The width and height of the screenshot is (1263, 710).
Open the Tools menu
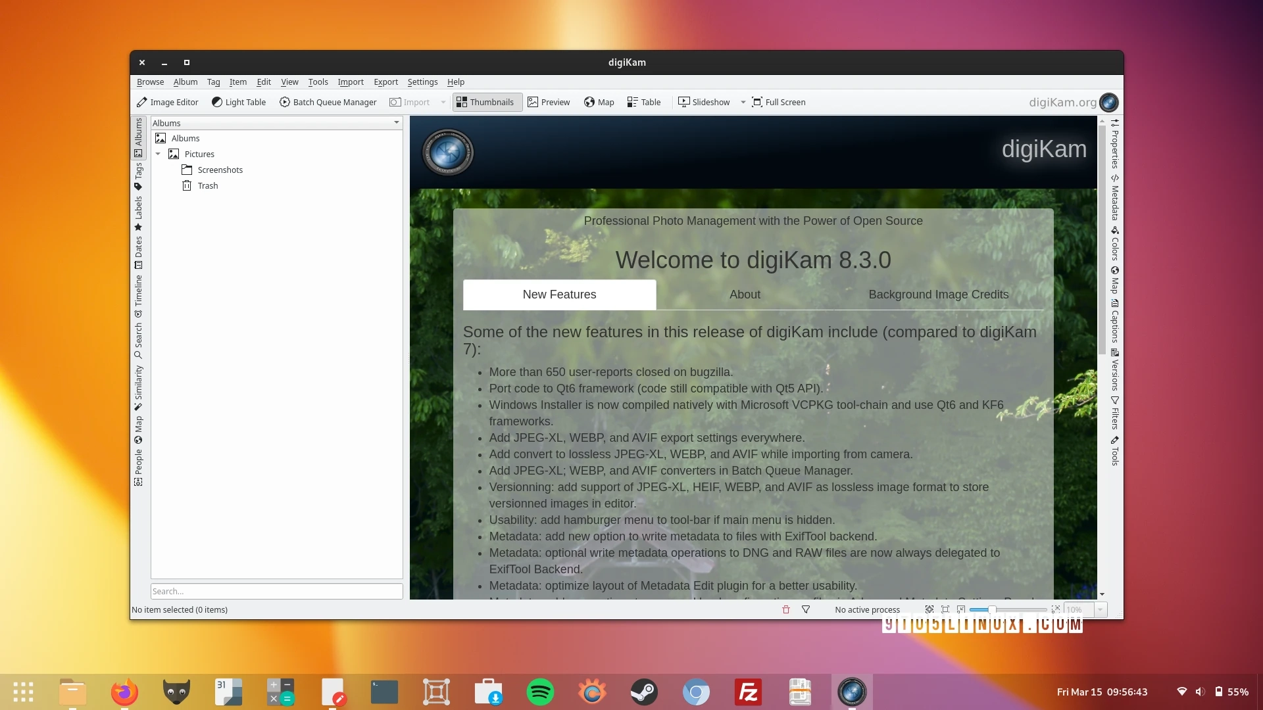click(318, 82)
